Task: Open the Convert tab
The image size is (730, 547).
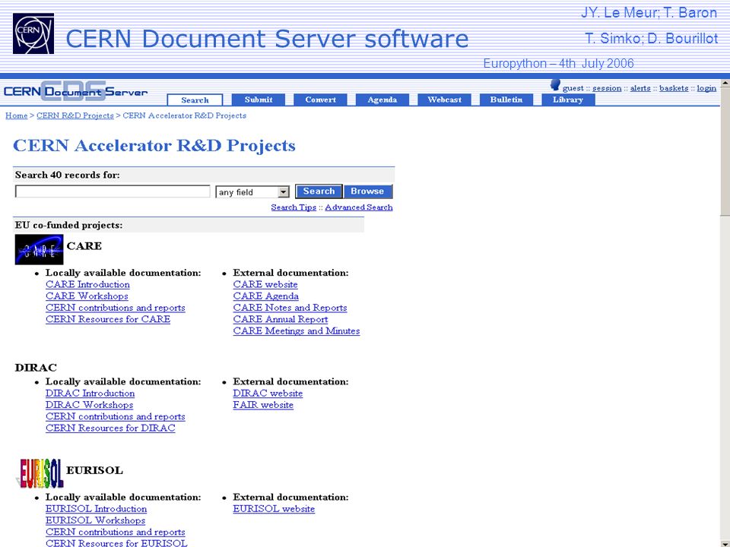Action: click(x=320, y=100)
